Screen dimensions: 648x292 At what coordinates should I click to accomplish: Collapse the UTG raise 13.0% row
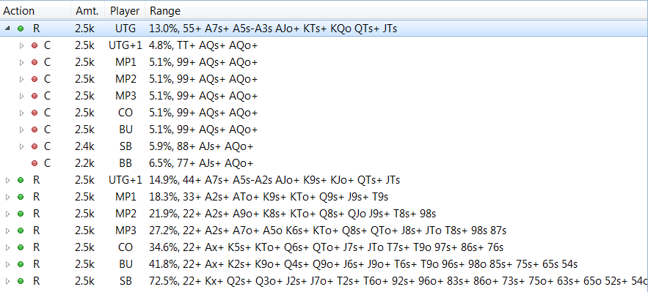[x=7, y=29]
